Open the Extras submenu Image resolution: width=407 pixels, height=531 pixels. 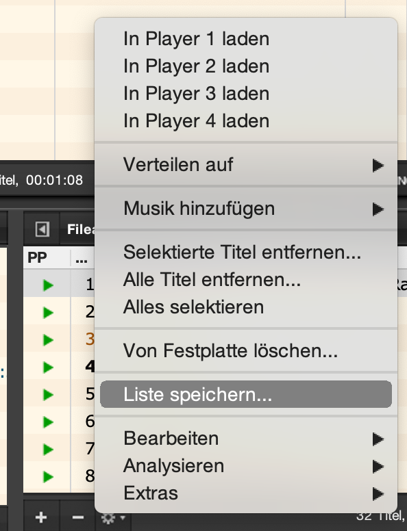(246, 493)
